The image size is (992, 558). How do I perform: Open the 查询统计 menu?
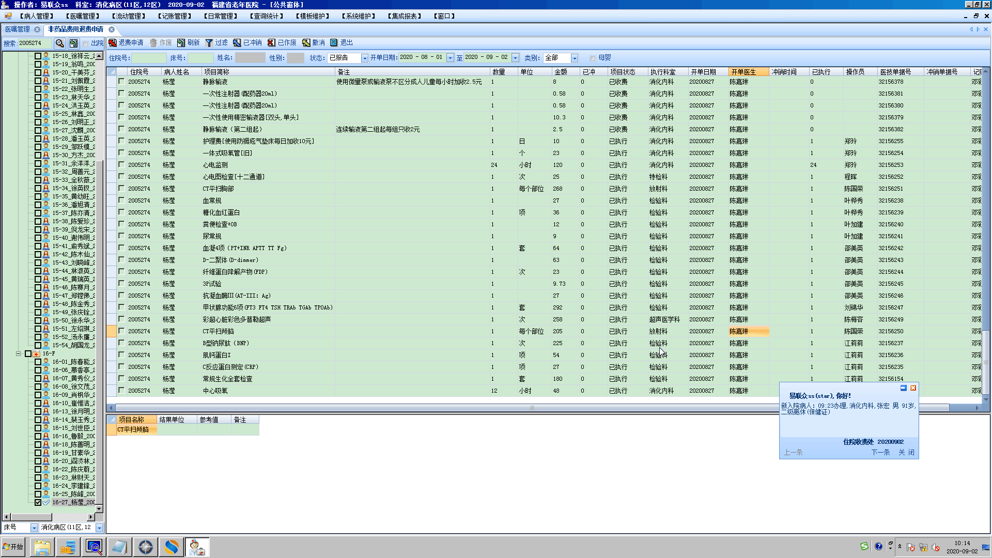(267, 17)
